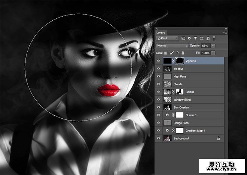Open the Normal blend mode dropdown
The image size is (247, 175).
tap(172, 45)
